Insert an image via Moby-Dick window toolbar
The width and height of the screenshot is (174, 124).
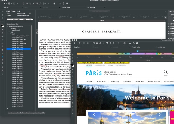tap(27, 4)
